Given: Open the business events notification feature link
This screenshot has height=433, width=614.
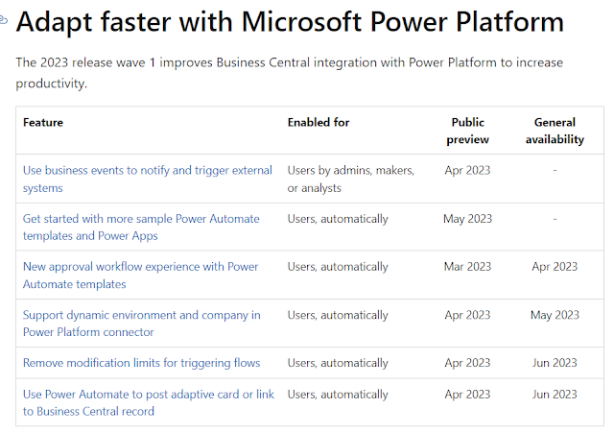Looking at the screenshot, I should (147, 179).
